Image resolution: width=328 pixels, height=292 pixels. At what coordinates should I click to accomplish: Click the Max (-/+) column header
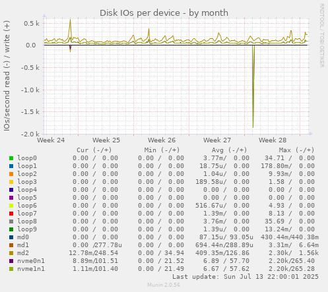tap(297, 150)
